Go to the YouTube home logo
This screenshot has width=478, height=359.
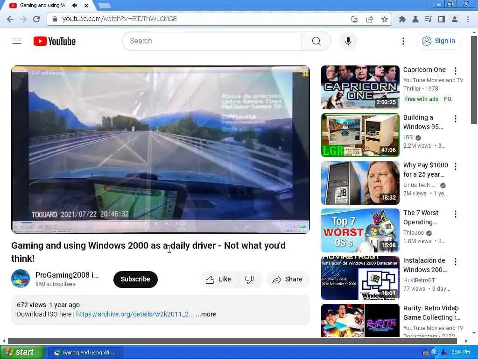click(55, 41)
